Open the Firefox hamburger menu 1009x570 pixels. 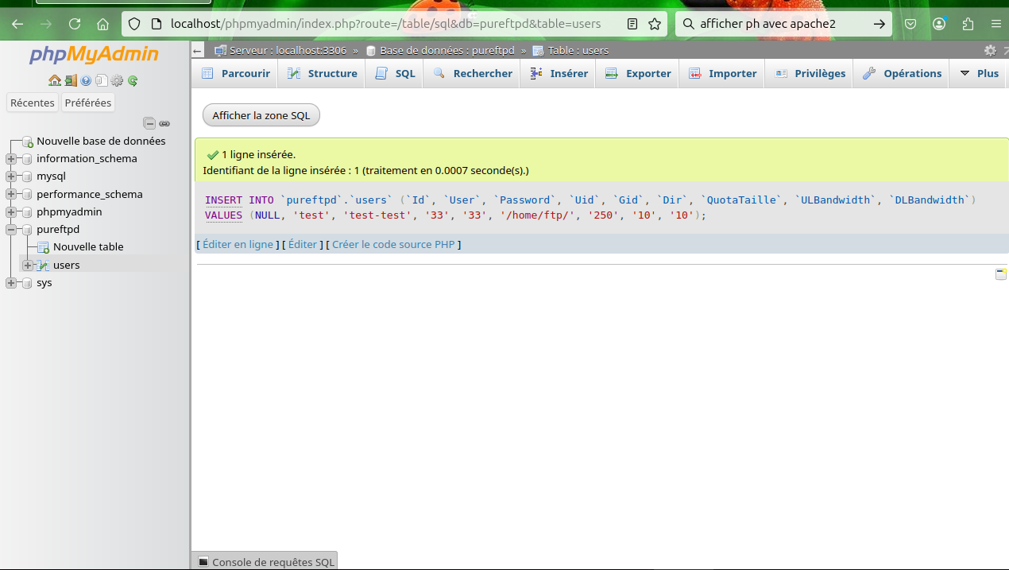click(x=995, y=24)
